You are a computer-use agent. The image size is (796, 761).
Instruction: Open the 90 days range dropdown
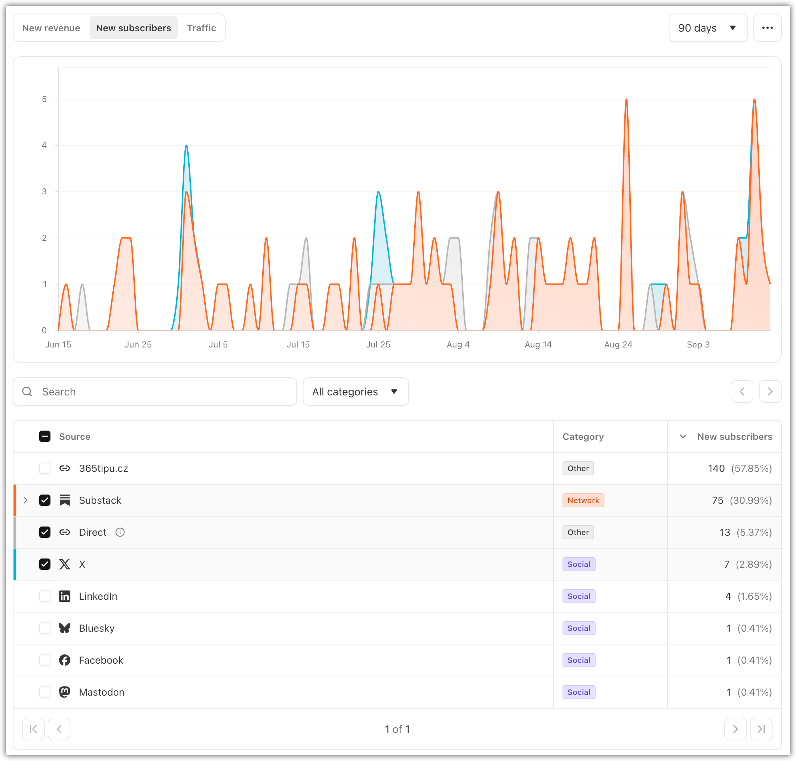[x=707, y=28]
